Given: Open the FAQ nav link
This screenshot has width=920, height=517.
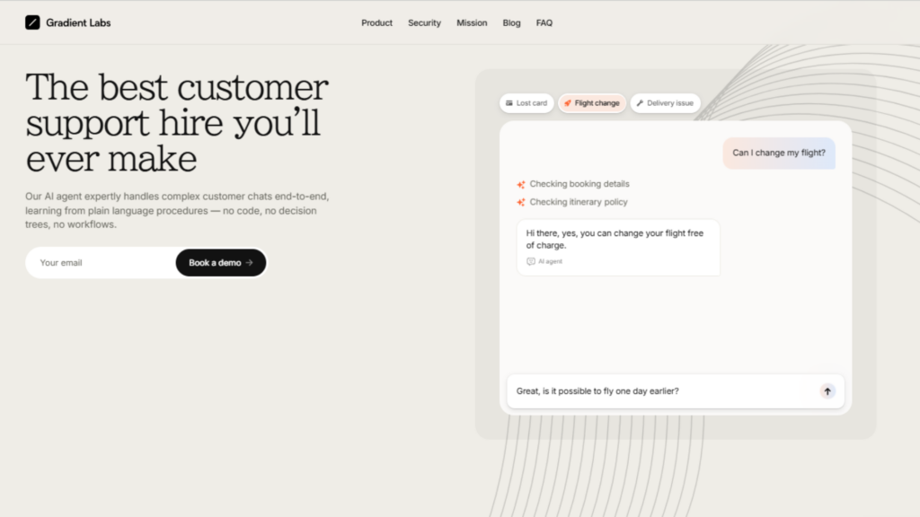Looking at the screenshot, I should [544, 22].
